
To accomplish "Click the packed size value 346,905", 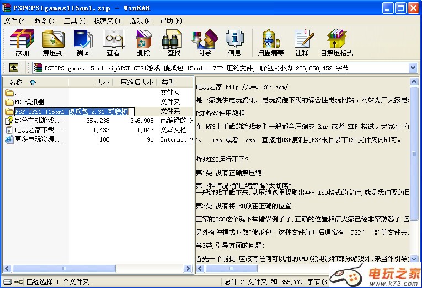I will point(142,121).
